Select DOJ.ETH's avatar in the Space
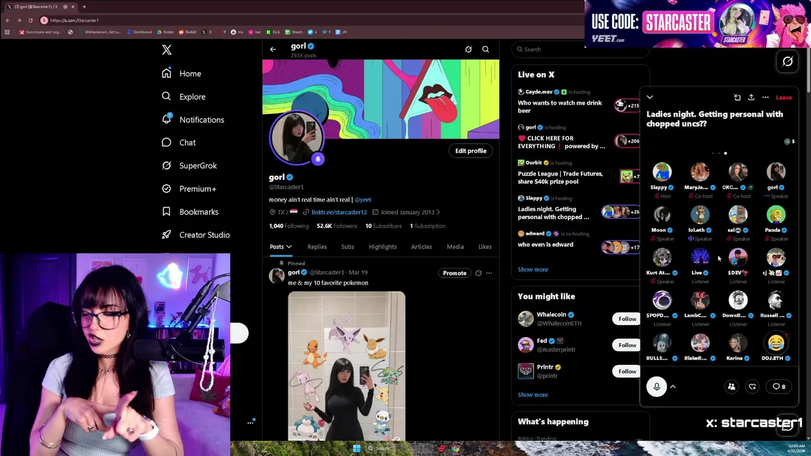This screenshot has width=811, height=456. pos(776,343)
